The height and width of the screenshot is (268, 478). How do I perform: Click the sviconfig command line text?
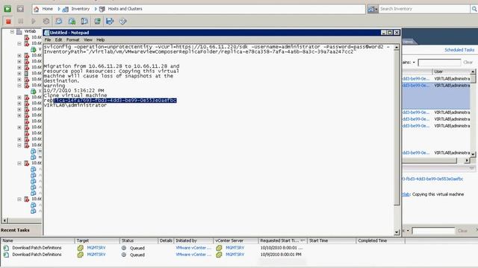point(217,49)
